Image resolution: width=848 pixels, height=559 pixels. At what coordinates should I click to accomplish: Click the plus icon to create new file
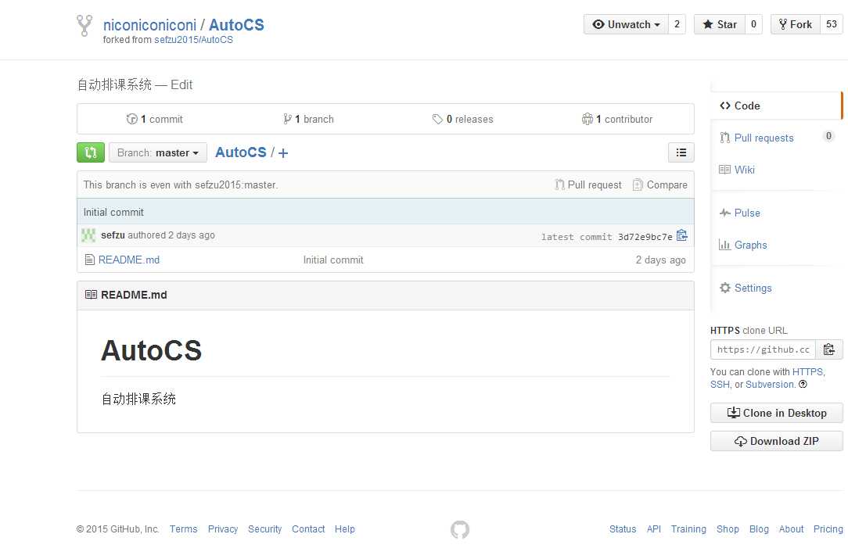coord(283,153)
